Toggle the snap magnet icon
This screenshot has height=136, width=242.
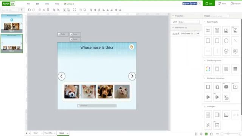[211, 134]
